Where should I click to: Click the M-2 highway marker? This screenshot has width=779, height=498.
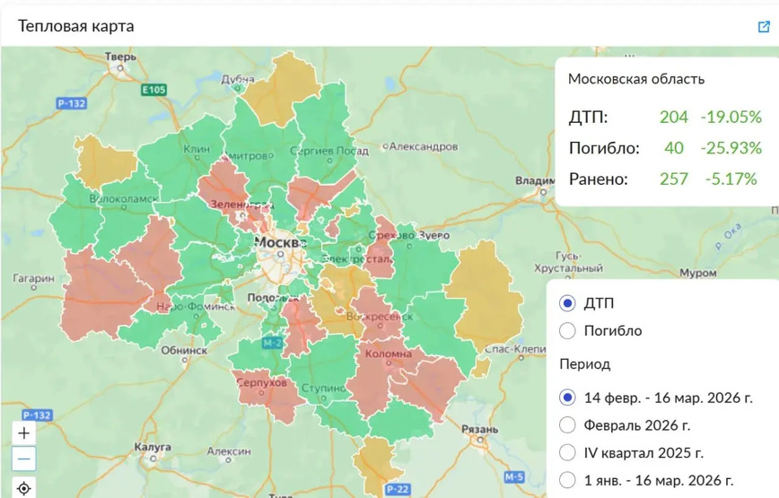tap(273, 344)
